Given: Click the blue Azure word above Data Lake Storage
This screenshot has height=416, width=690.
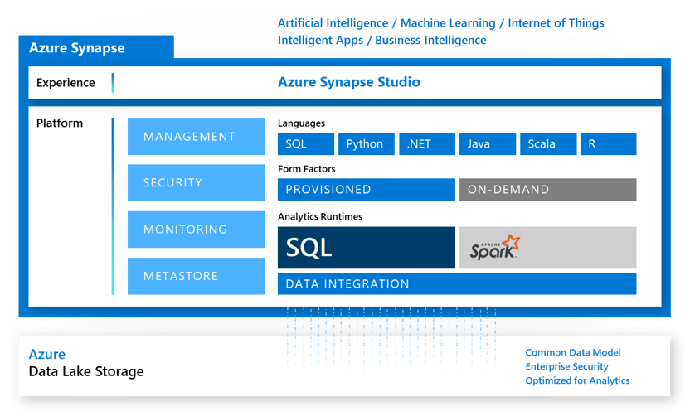Looking at the screenshot, I should pos(47,355).
